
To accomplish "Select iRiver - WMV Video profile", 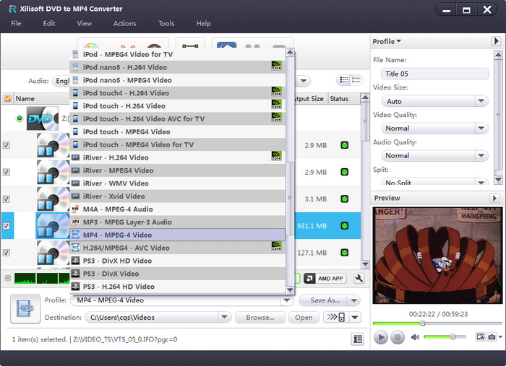I will [x=178, y=183].
